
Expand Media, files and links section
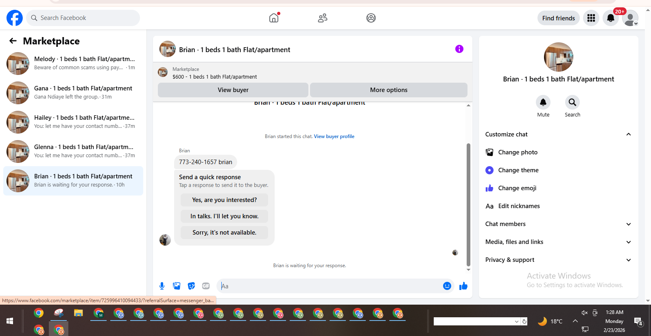pos(559,242)
